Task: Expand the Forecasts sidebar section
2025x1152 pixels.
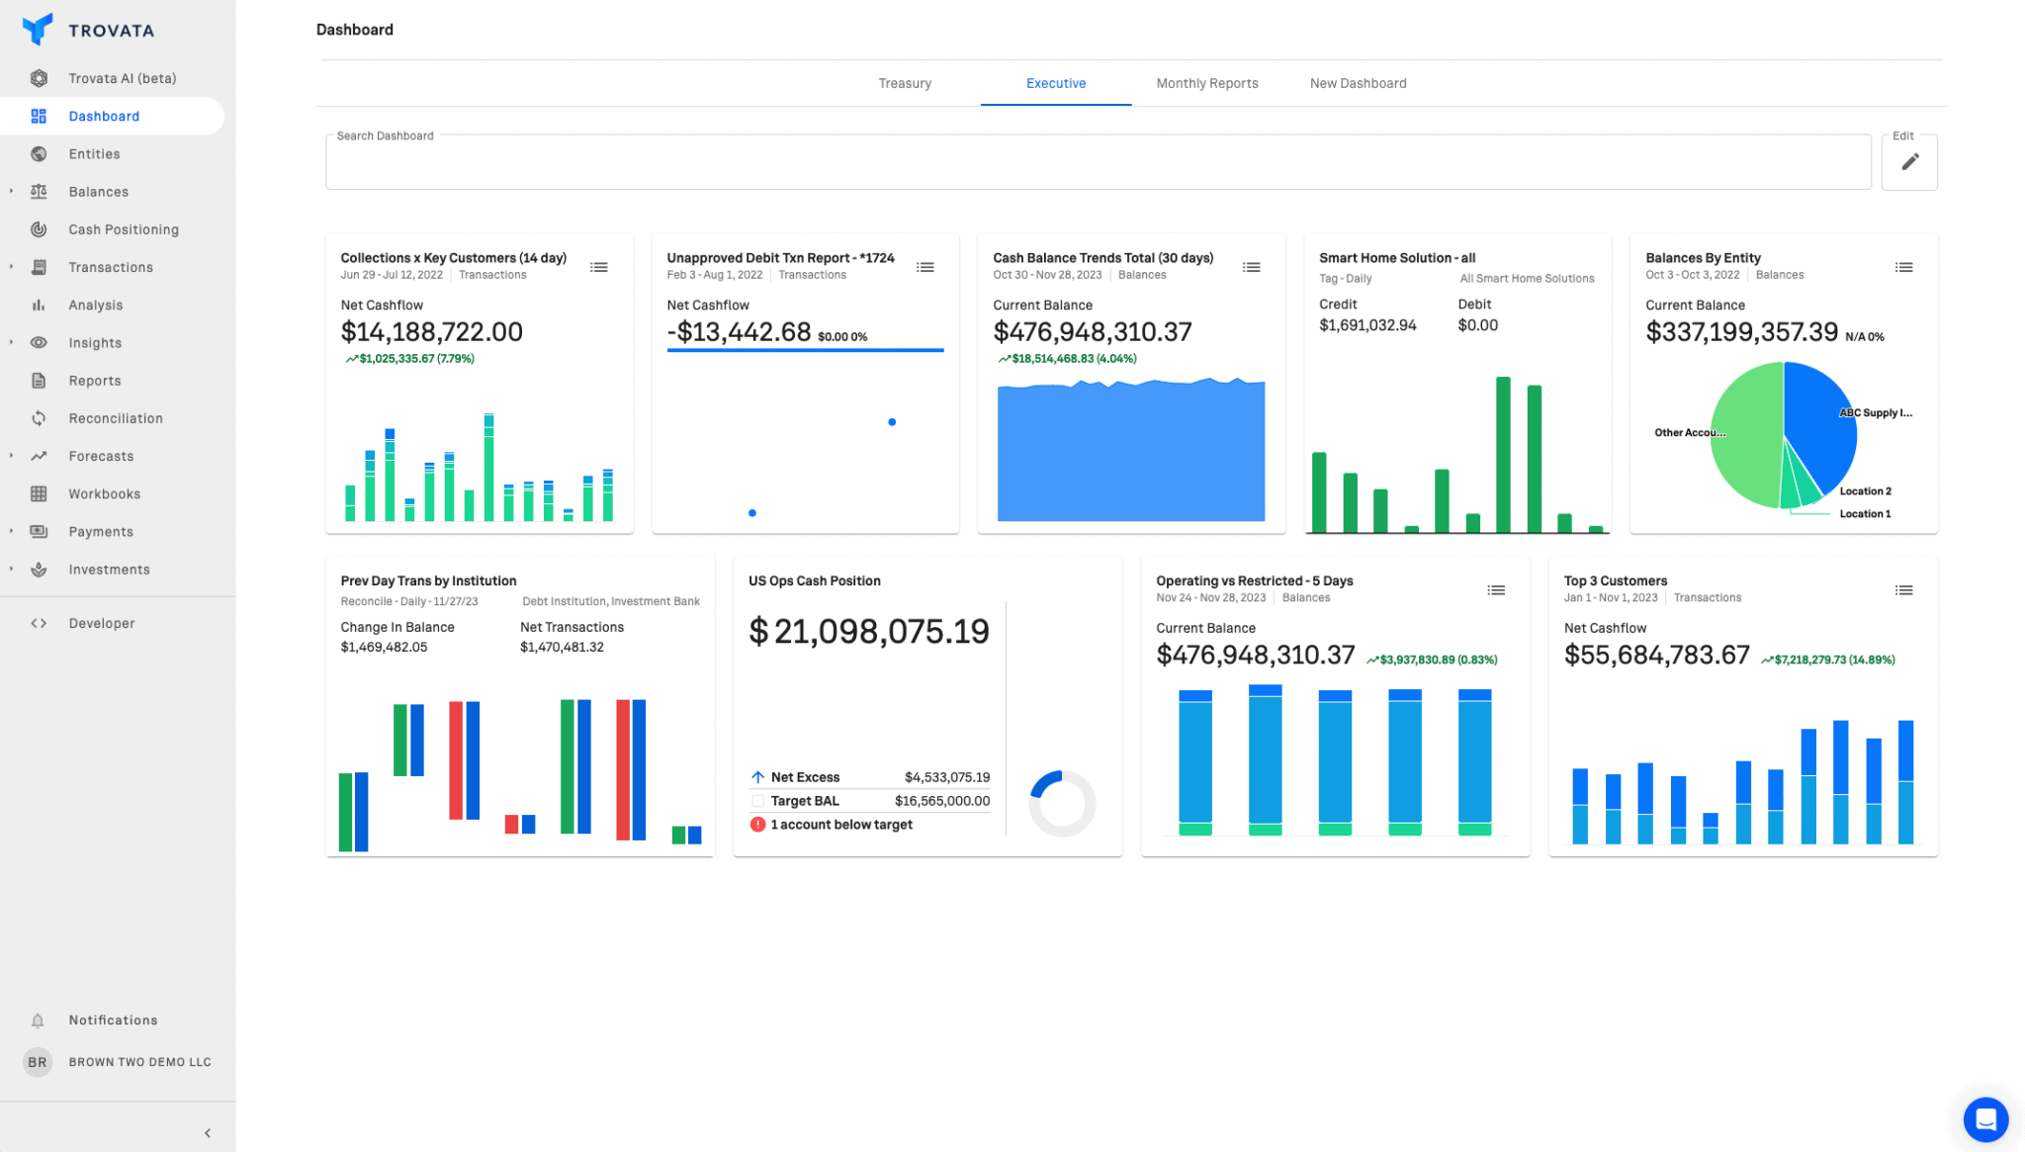Action: tap(10, 456)
